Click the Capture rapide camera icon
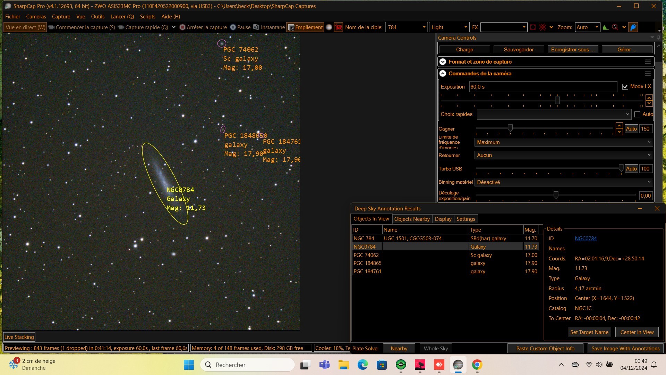The height and width of the screenshot is (375, 666). (x=121, y=27)
